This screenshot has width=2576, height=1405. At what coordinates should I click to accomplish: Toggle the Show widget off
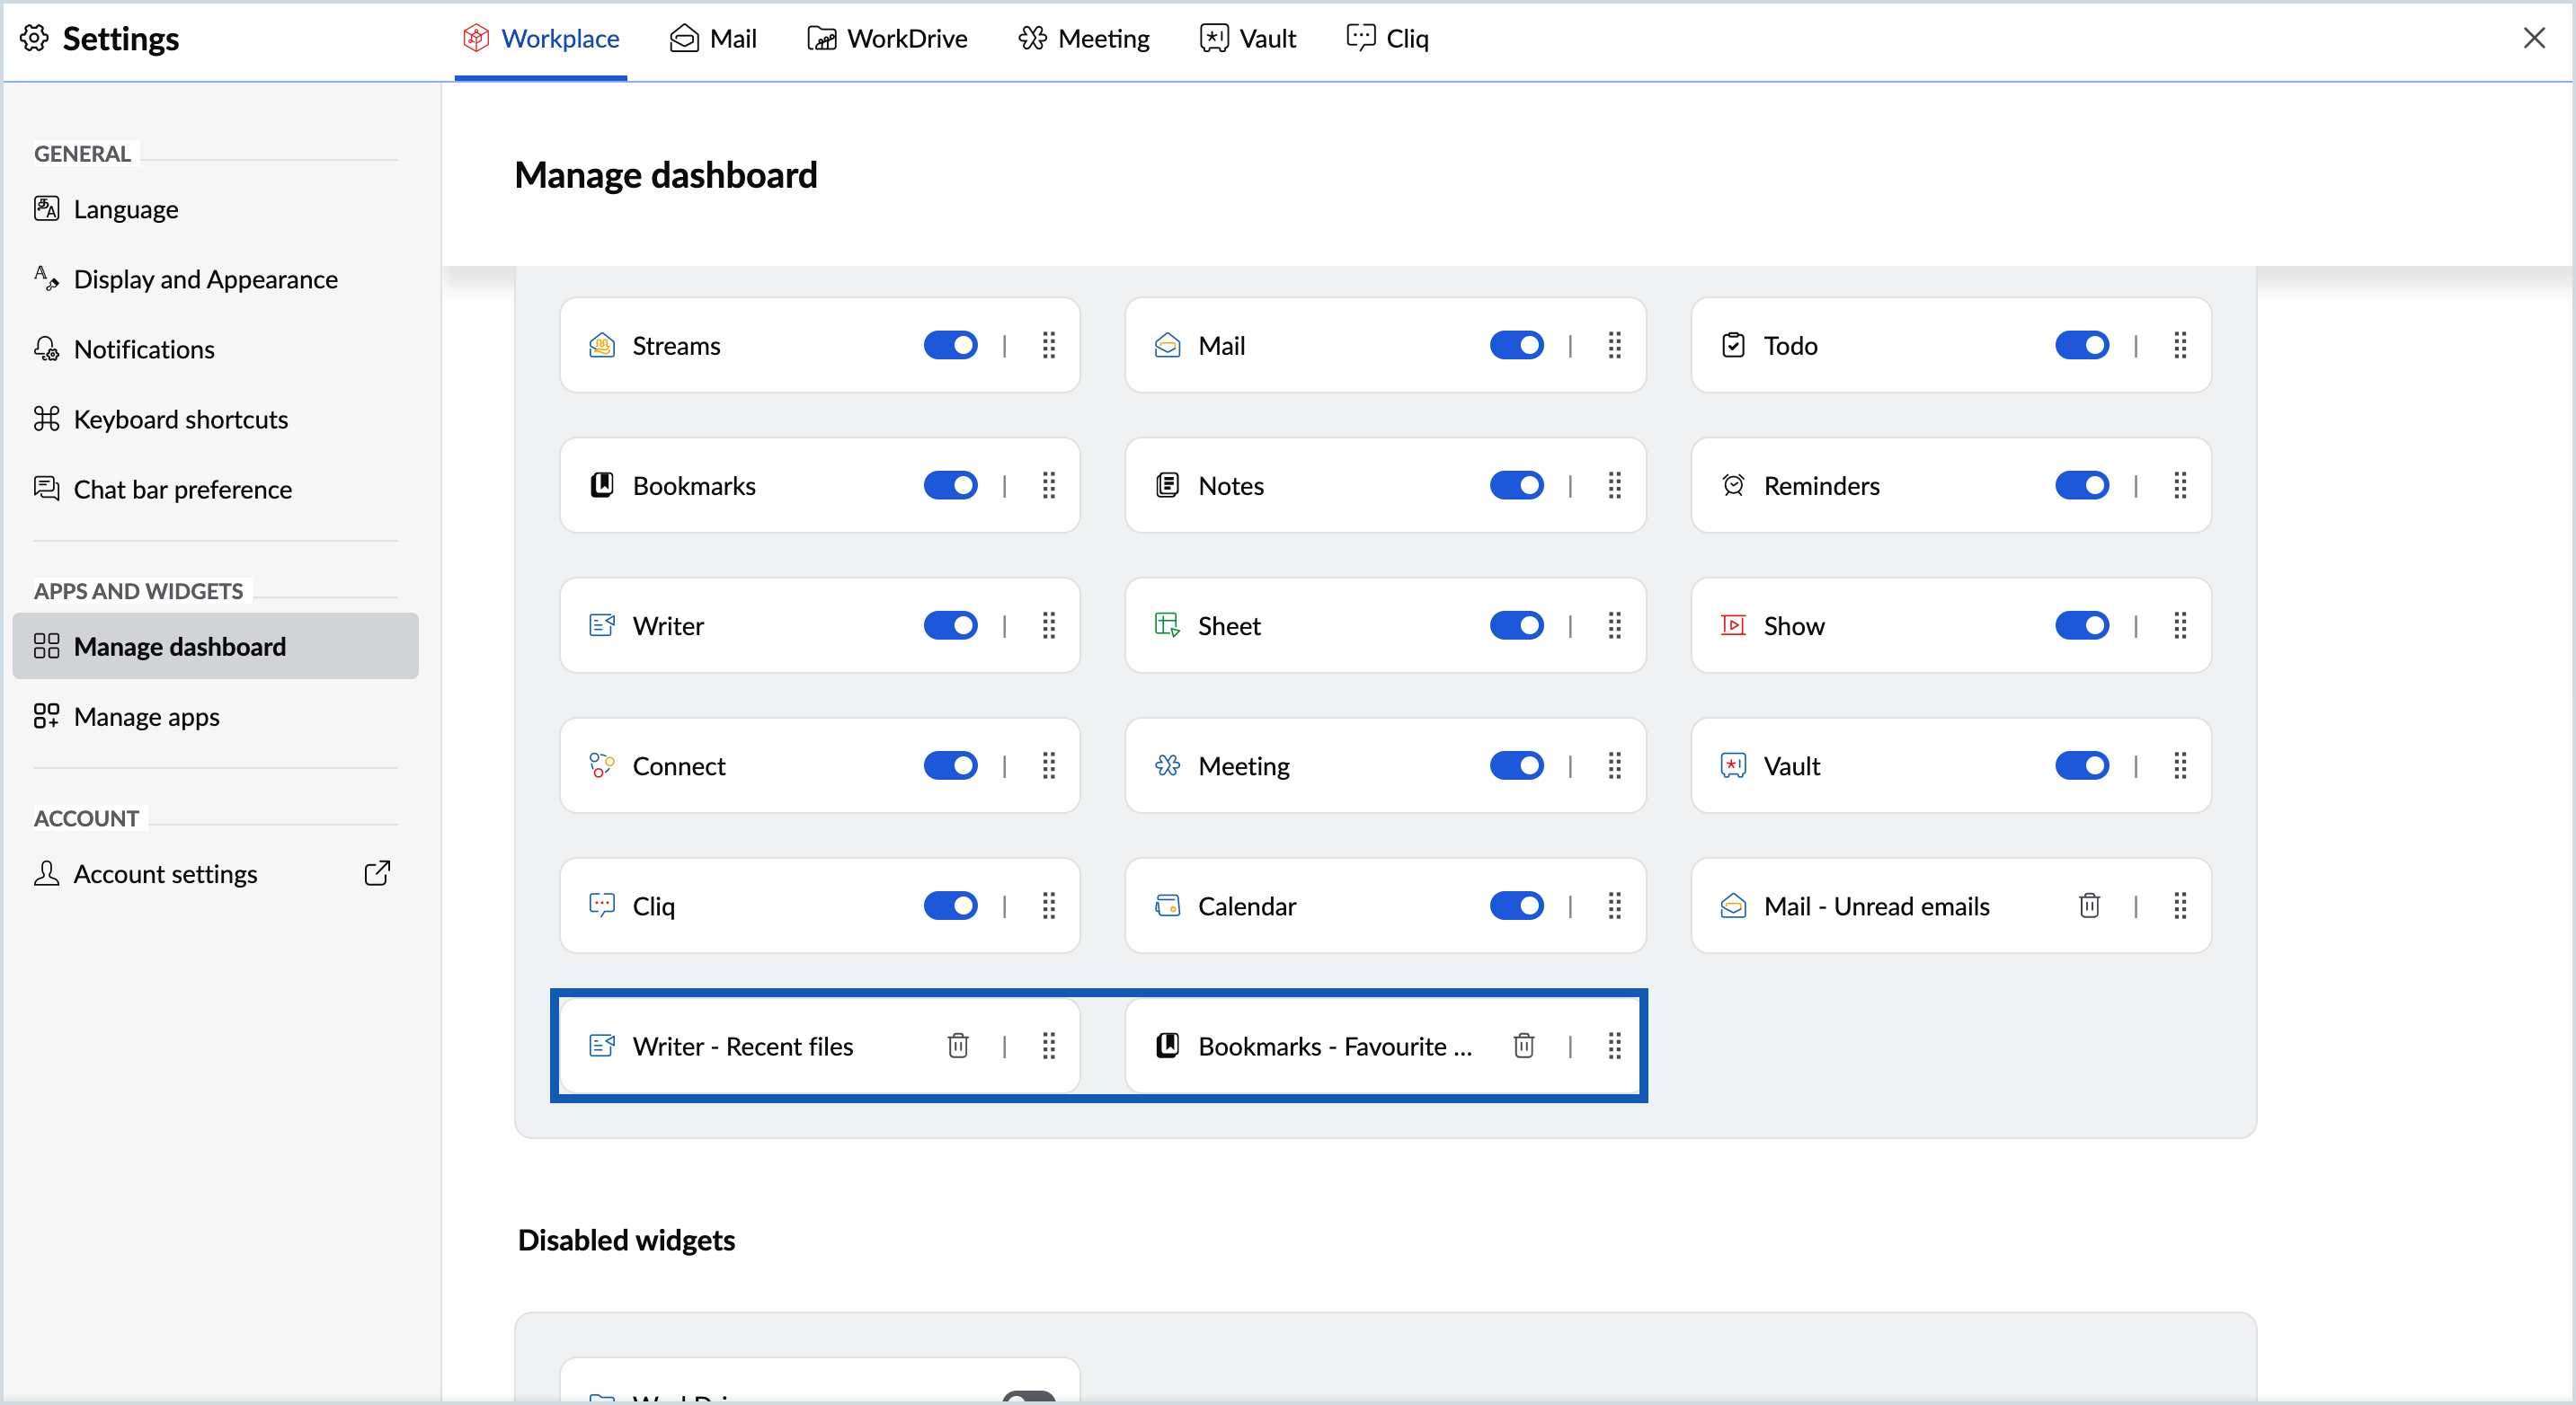(2082, 625)
